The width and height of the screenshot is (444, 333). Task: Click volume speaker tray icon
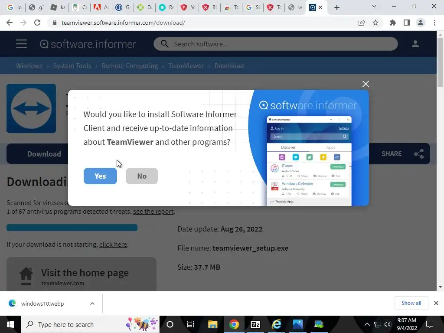(387, 324)
